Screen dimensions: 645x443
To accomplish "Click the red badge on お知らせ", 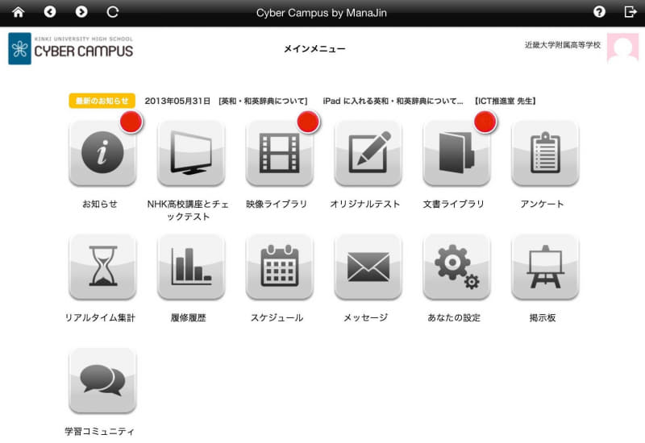I will click(x=131, y=122).
